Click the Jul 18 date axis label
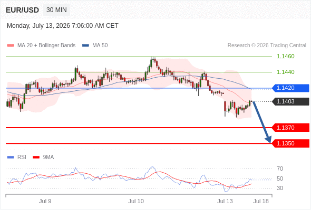Image resolution: width=311 pixels, height=210 pixels. pyautogui.click(x=261, y=201)
